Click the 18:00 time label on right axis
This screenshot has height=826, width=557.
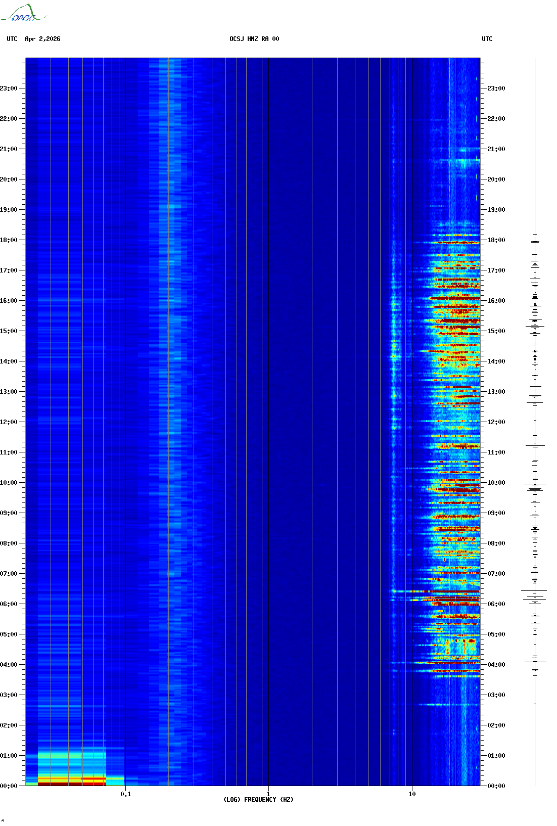click(x=496, y=240)
